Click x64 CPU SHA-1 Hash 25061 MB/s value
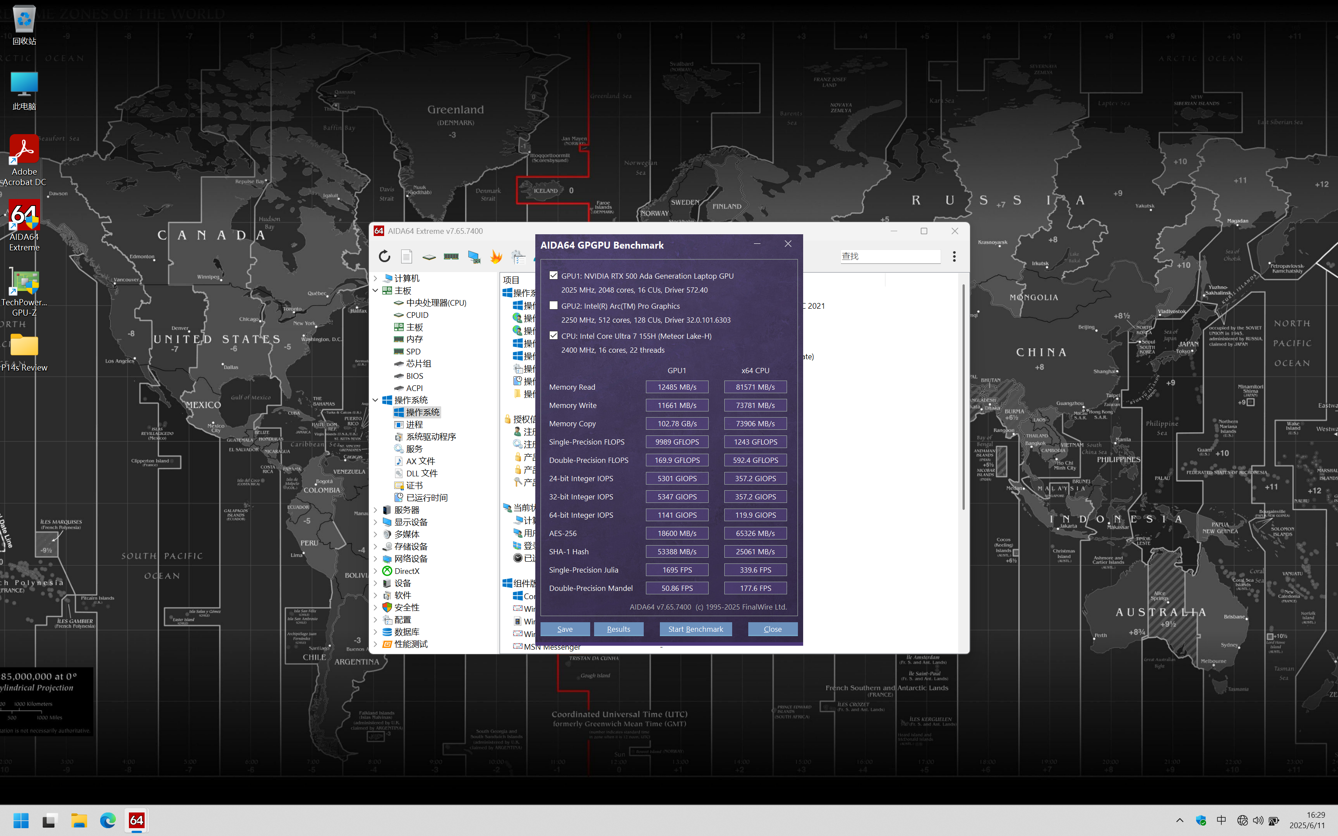The height and width of the screenshot is (836, 1338). pos(755,552)
